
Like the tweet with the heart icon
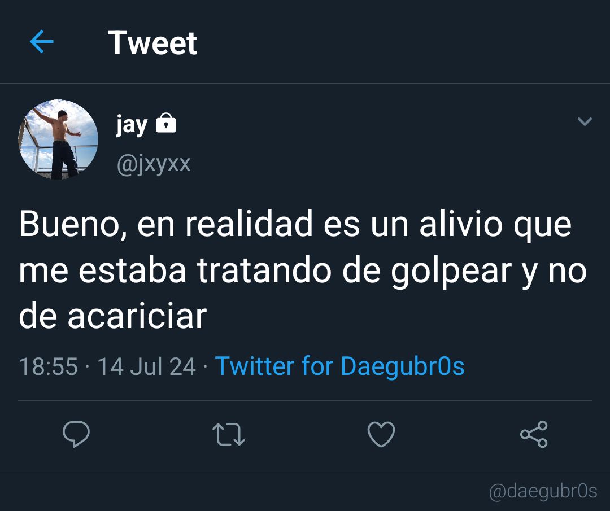pyautogui.click(x=381, y=434)
